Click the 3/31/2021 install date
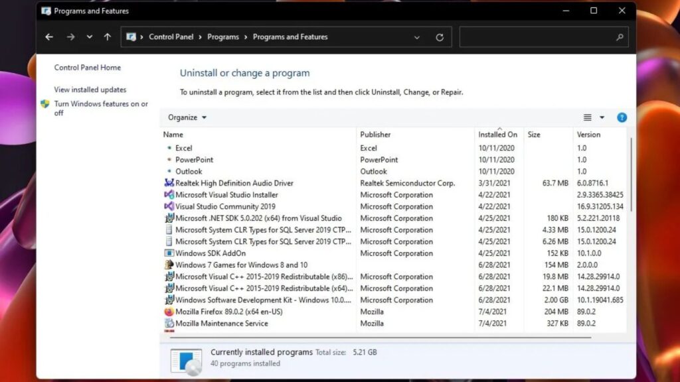Viewport: 680px width, 382px height. [494, 183]
